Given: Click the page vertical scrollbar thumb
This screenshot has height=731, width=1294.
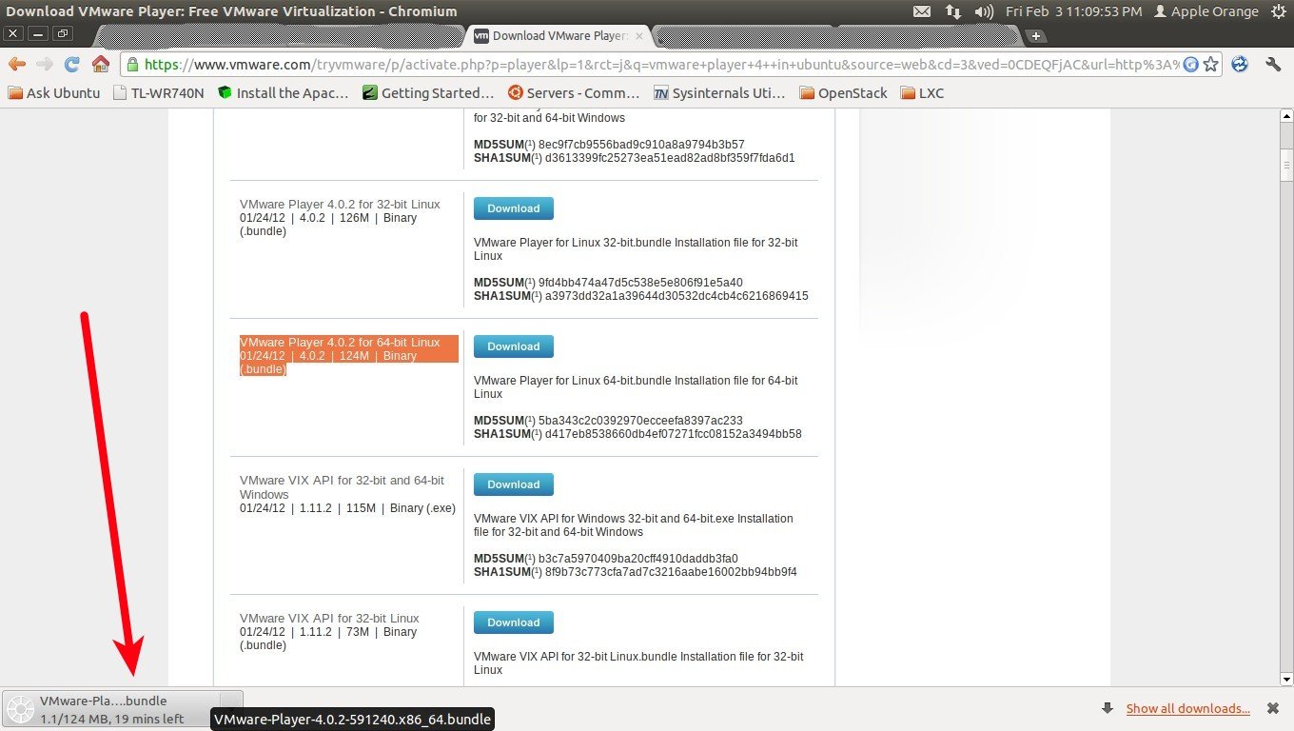Looking at the screenshot, I should [x=1286, y=164].
